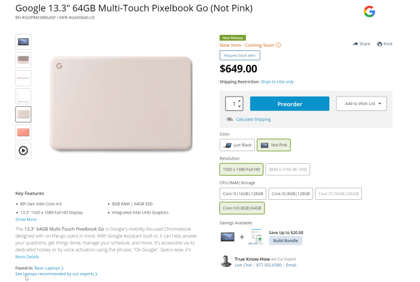The height and width of the screenshot is (282, 420).
Task: Choose the Just Black color option
Action: point(237,145)
